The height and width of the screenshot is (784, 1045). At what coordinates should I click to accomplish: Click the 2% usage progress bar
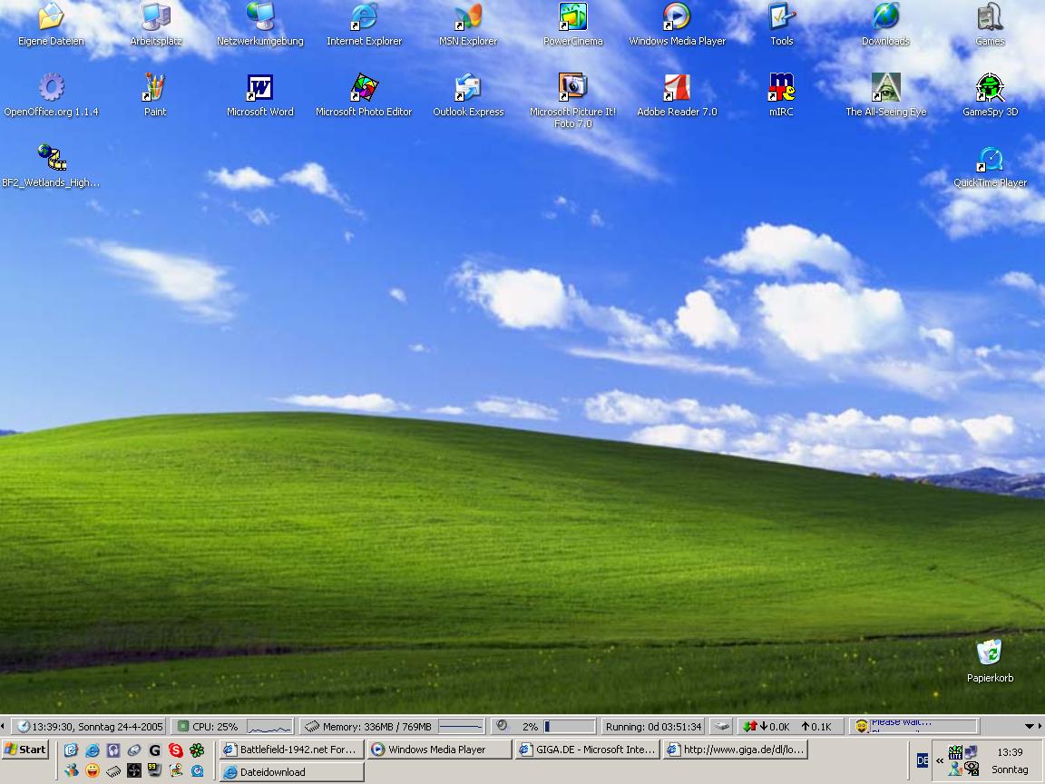tap(569, 727)
